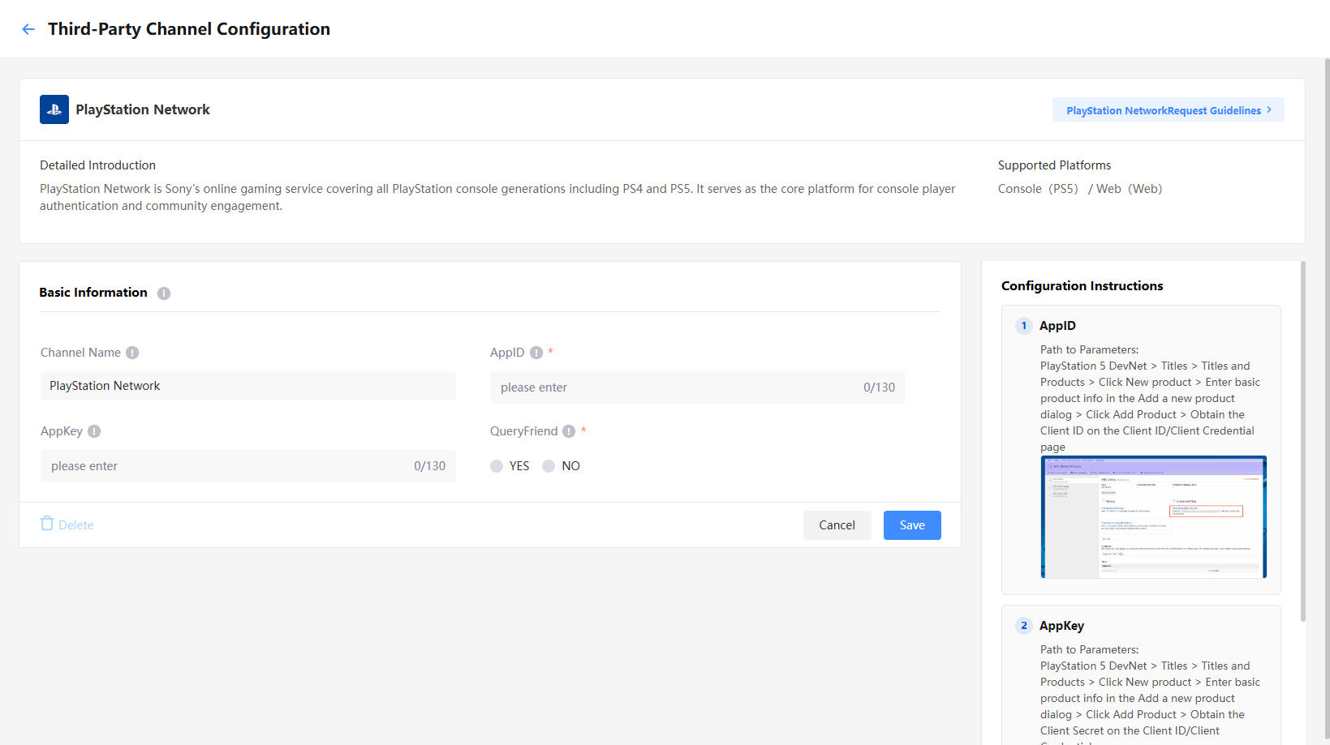Click the Save button
Image resolution: width=1330 pixels, height=745 pixels.
[x=912, y=525]
